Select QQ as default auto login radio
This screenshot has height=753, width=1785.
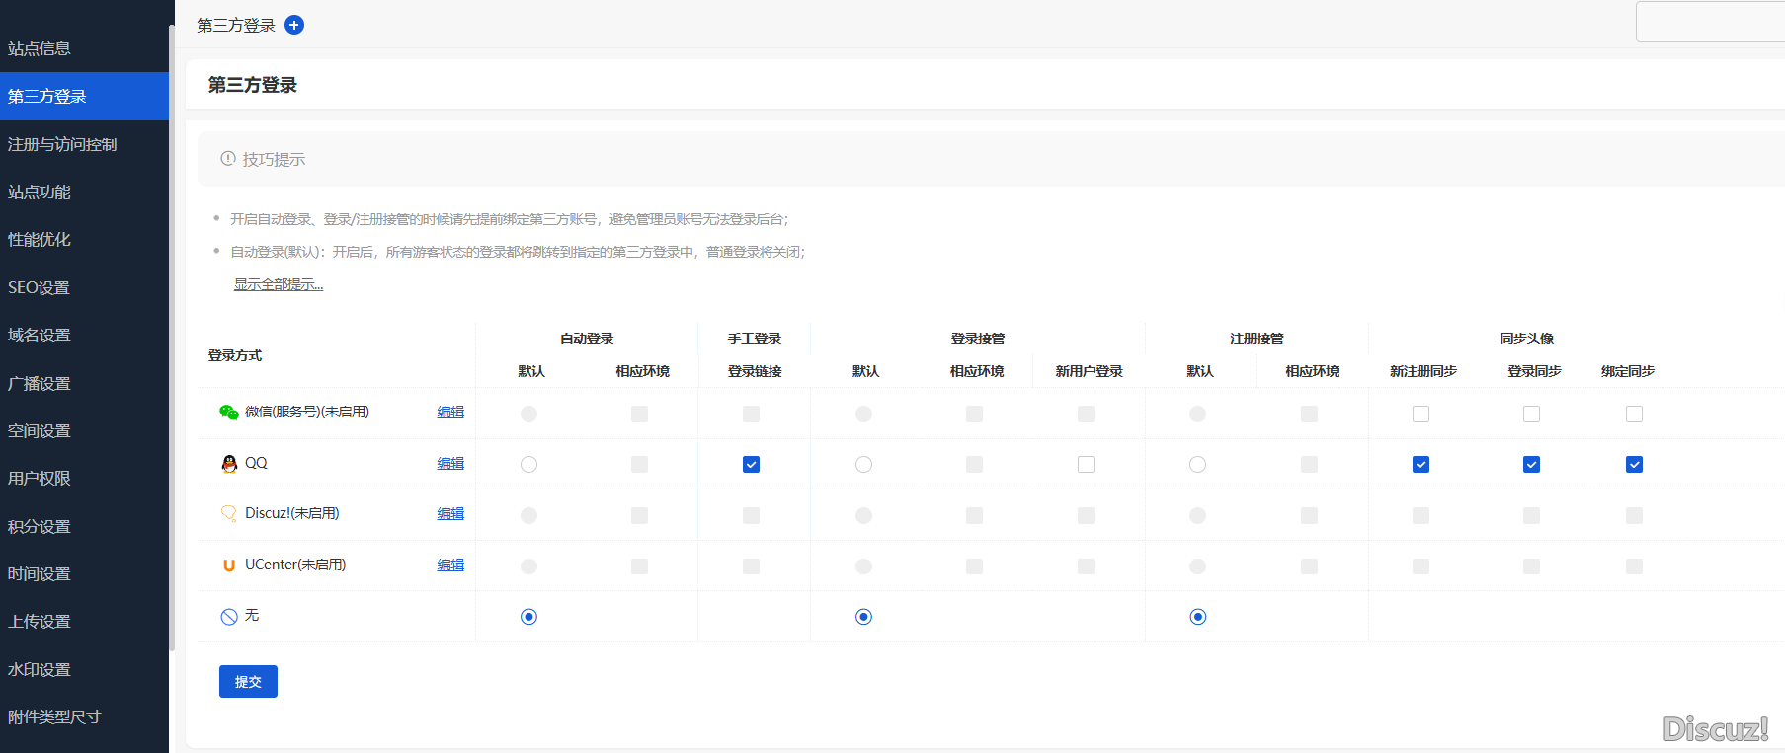[x=528, y=465]
